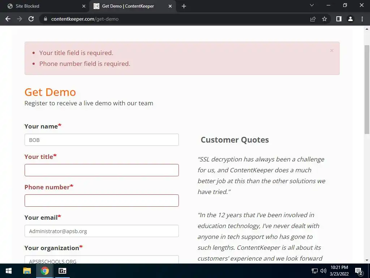Click the '12 years' customer quote

coord(260,237)
